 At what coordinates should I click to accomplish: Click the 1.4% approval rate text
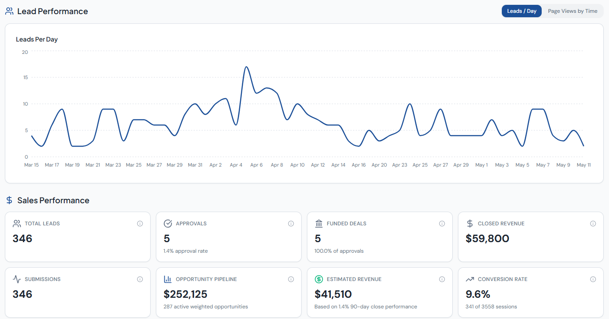tap(186, 251)
